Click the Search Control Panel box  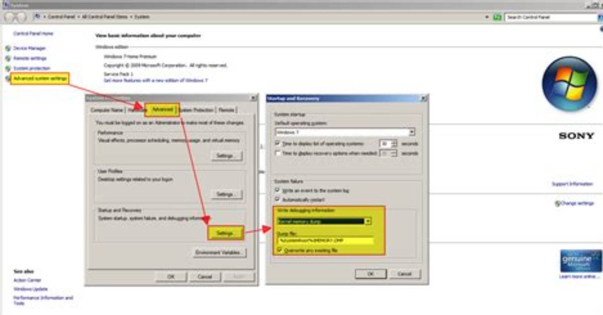pos(550,17)
